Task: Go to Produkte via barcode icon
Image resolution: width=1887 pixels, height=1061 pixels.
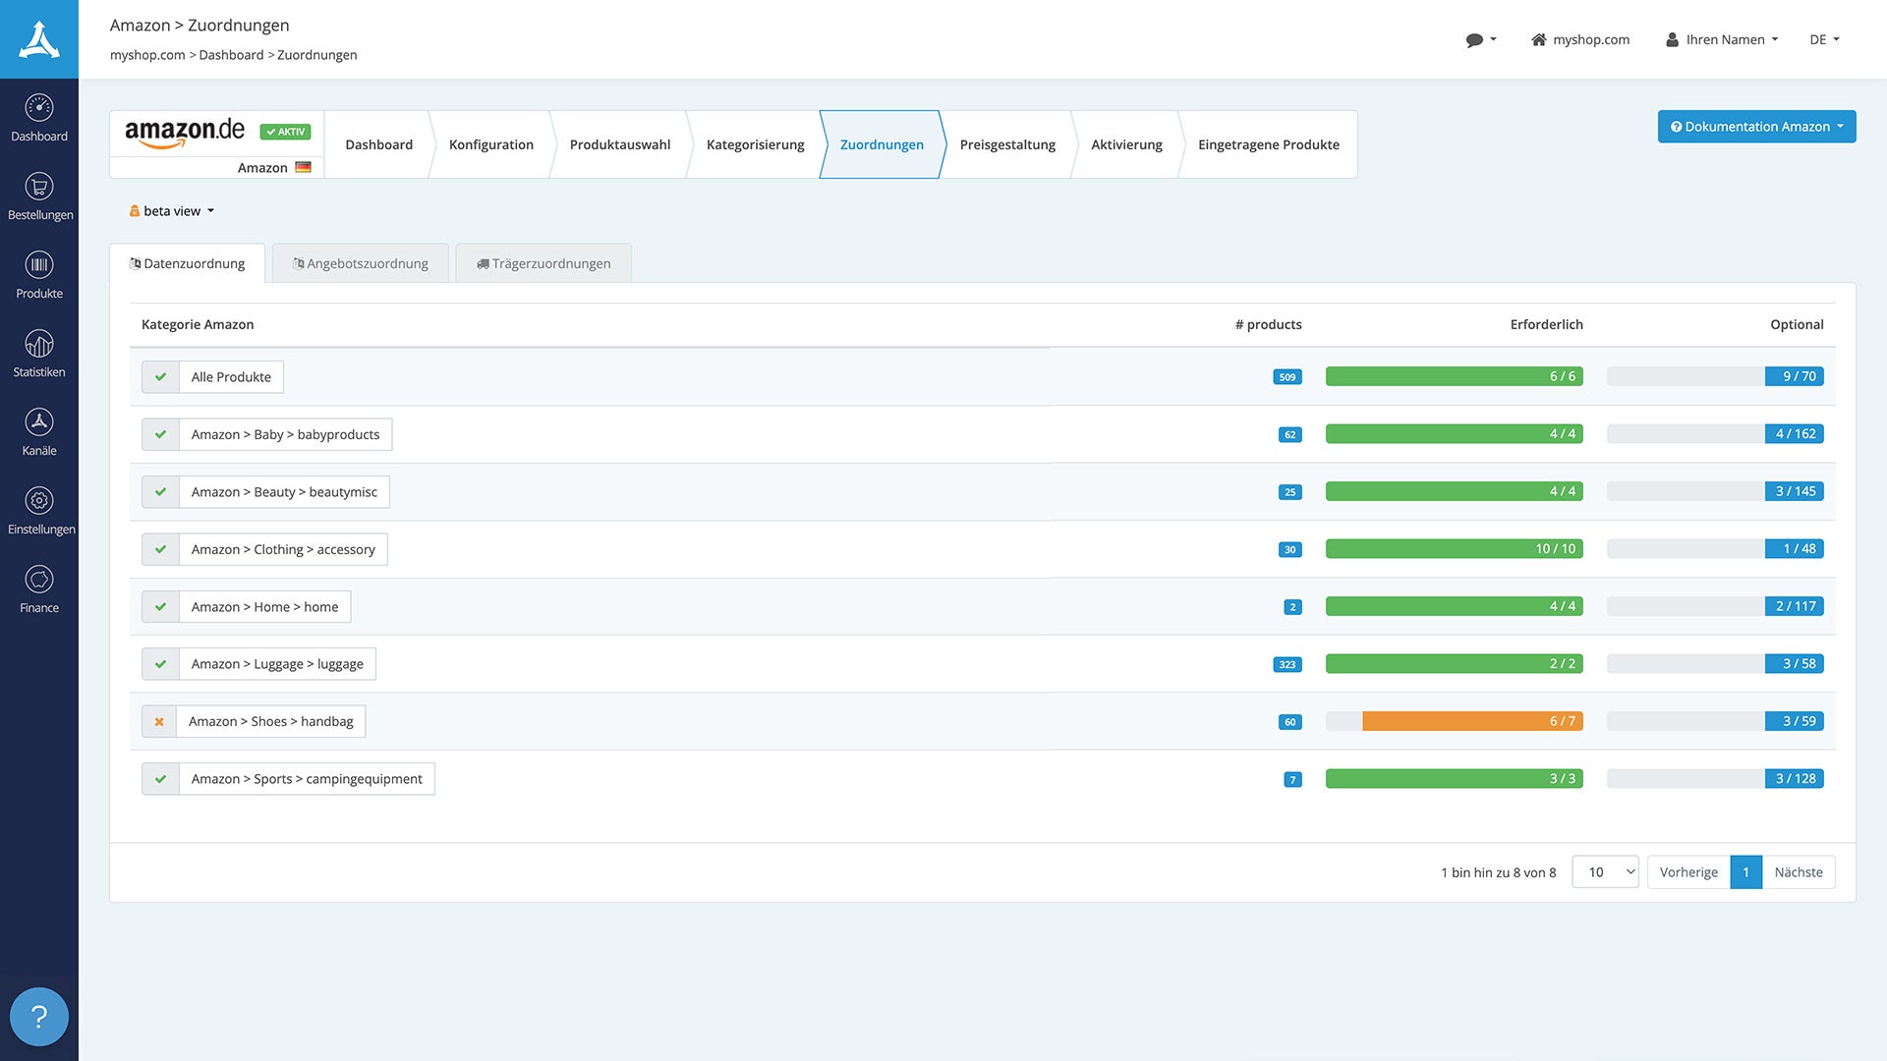Action: tap(39, 265)
